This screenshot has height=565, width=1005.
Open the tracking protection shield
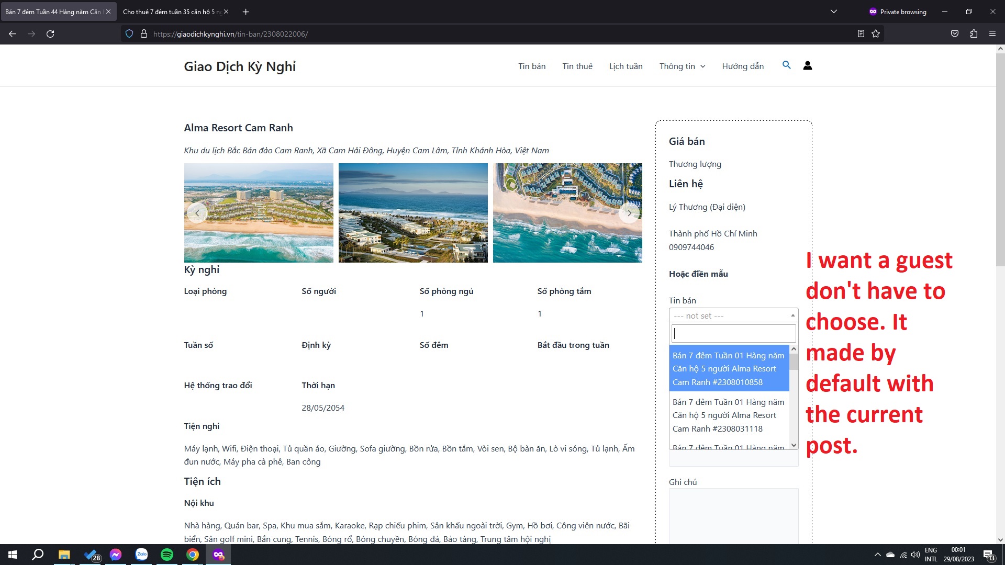coord(129,34)
